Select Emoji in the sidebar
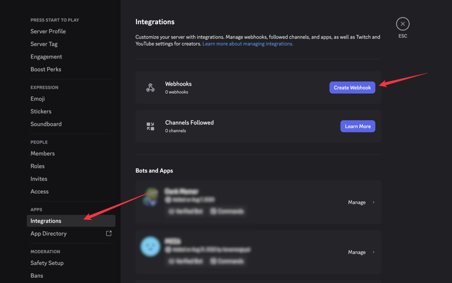Image resolution: width=452 pixels, height=283 pixels. pyautogui.click(x=38, y=99)
